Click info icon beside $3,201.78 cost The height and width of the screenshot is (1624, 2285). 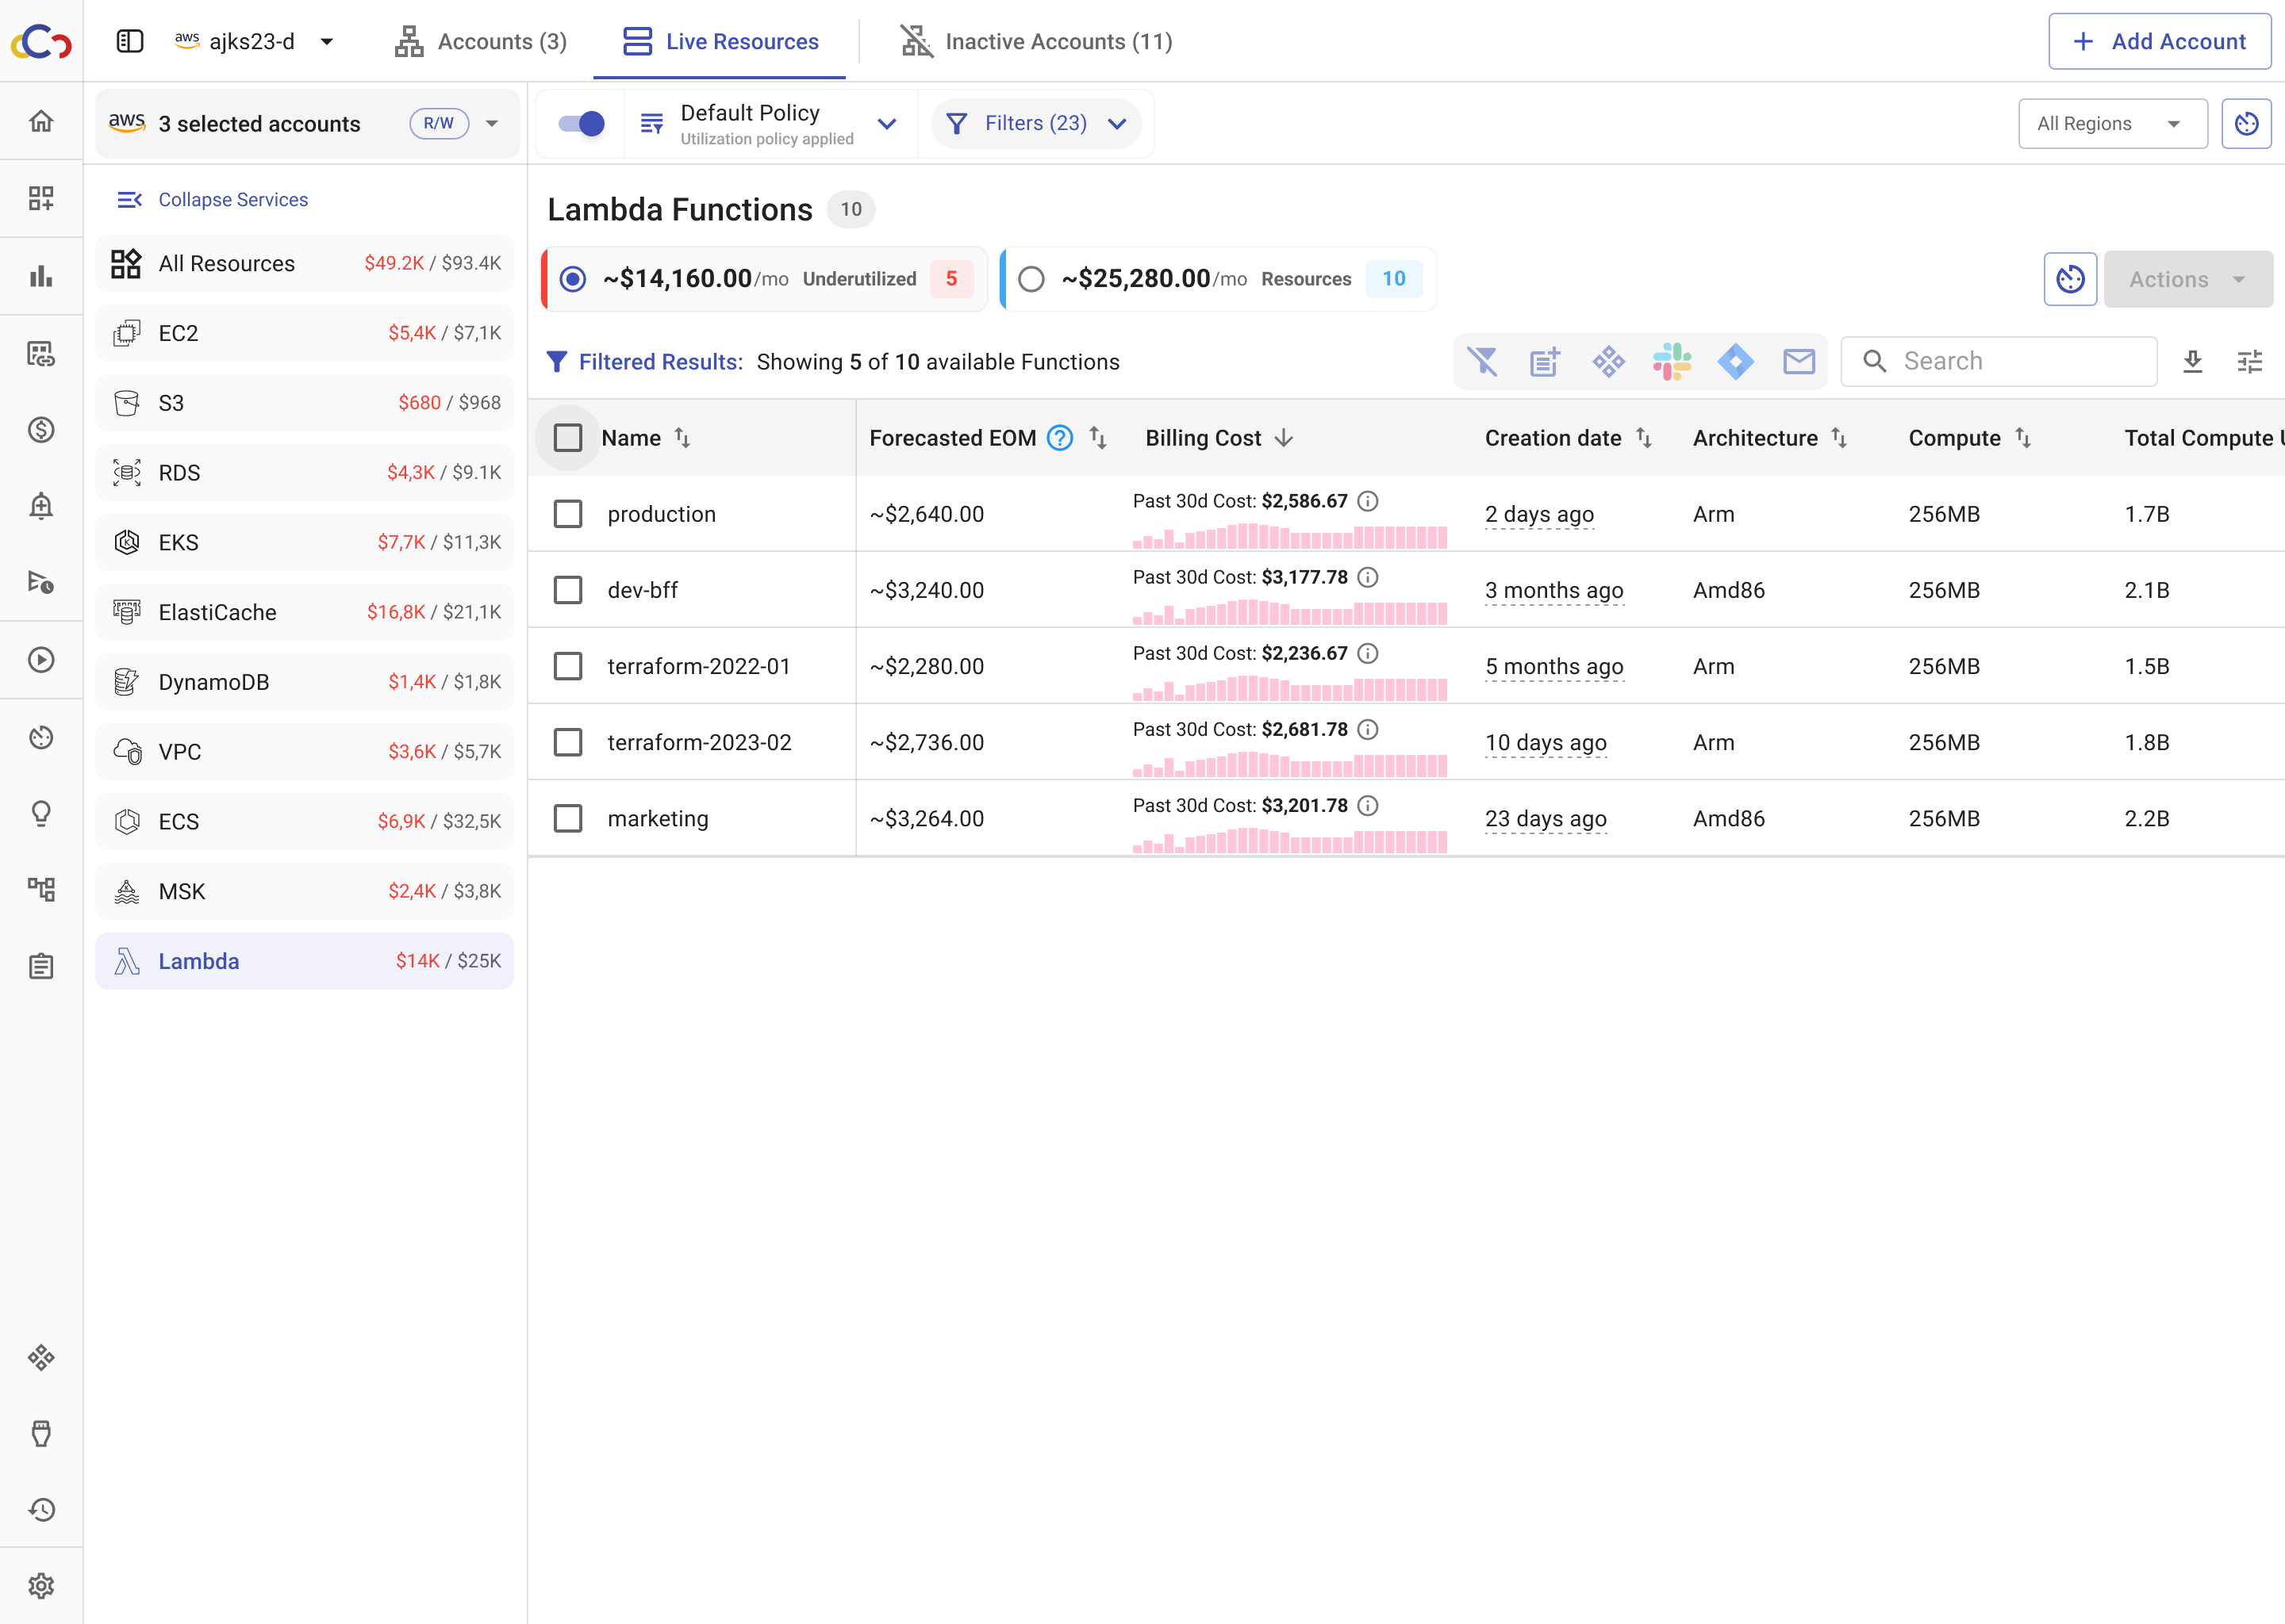tap(1368, 805)
